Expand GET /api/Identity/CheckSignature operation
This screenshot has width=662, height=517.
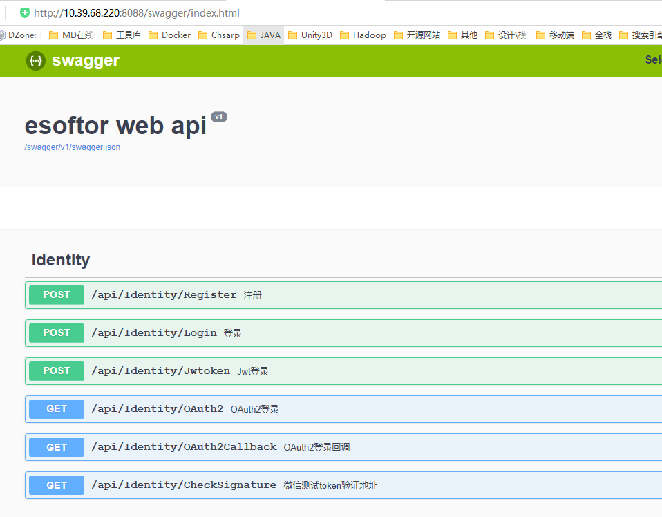coord(343,485)
